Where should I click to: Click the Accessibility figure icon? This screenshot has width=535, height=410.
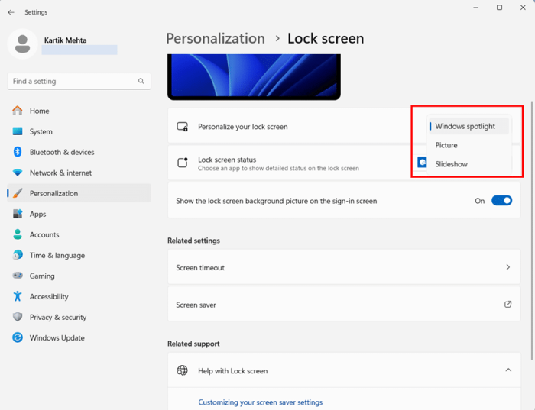coord(18,296)
